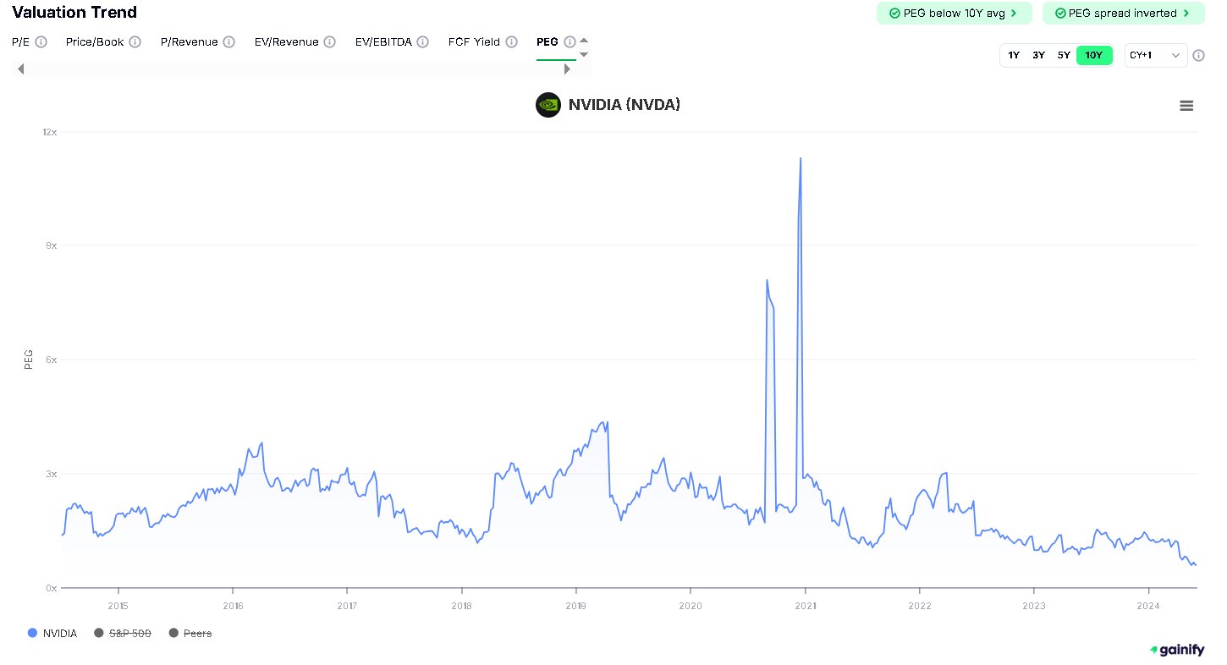
Task: Select the 1Y time range
Action: tap(1014, 56)
